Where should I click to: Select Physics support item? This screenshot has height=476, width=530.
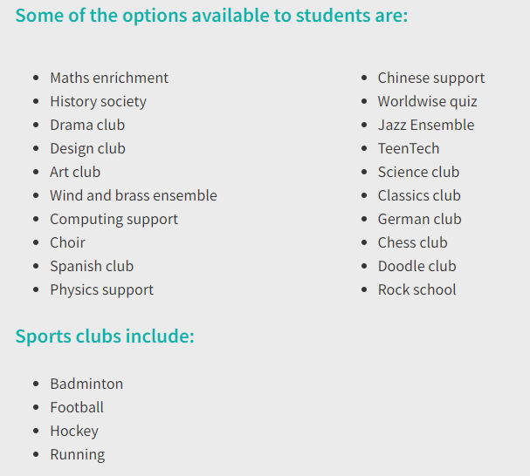click(x=102, y=290)
